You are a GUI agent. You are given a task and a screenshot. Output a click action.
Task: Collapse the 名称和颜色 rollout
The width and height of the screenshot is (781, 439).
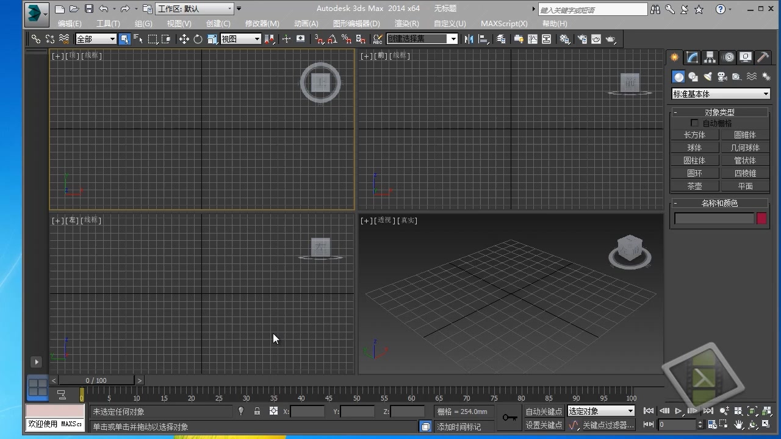tap(719, 203)
